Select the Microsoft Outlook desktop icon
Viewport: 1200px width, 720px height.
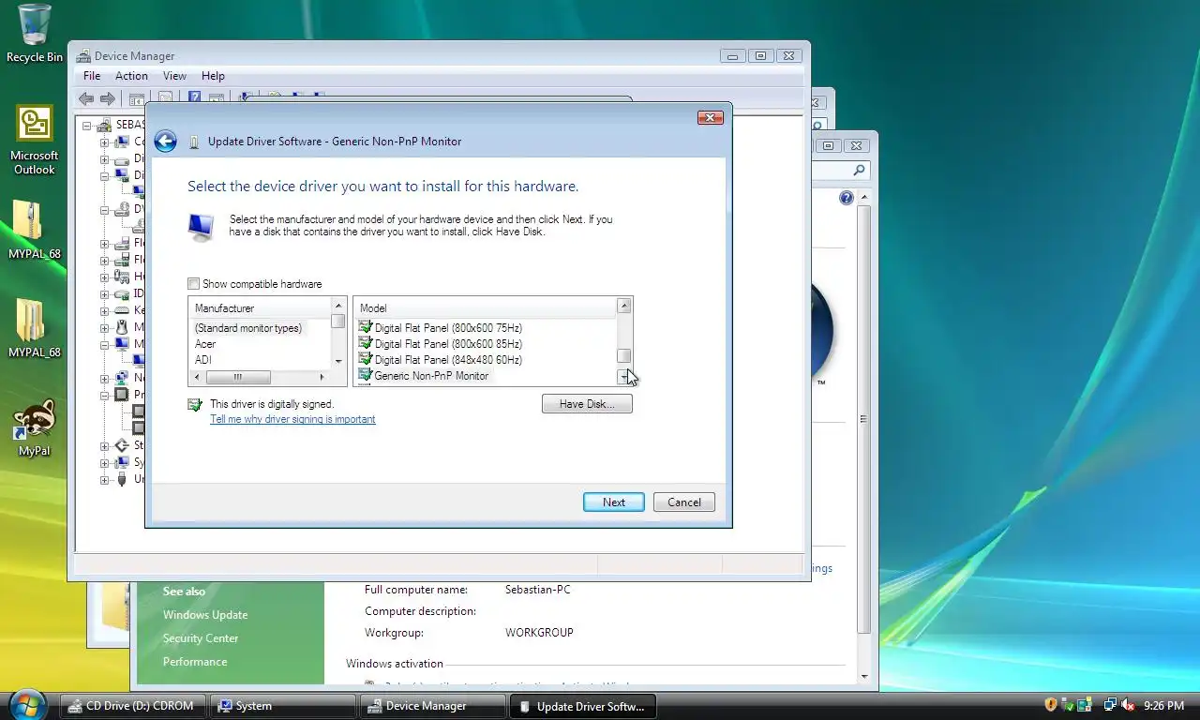[35, 140]
